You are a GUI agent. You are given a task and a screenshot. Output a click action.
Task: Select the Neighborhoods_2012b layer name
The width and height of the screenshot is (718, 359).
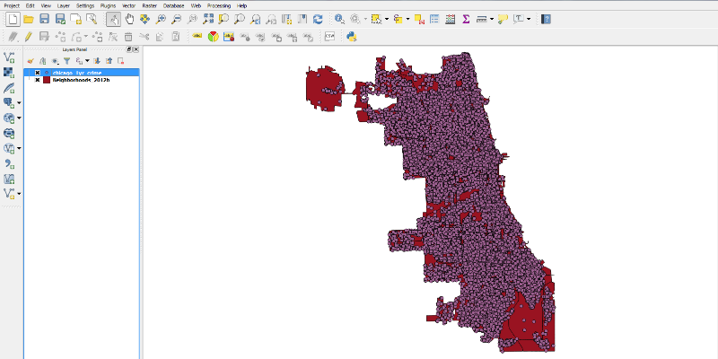81,80
